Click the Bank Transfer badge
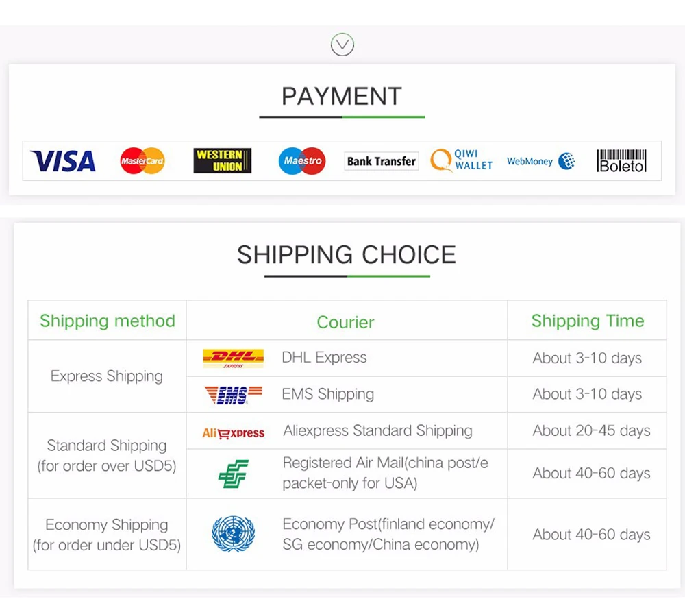The height and width of the screenshot is (610, 685). pyautogui.click(x=382, y=161)
